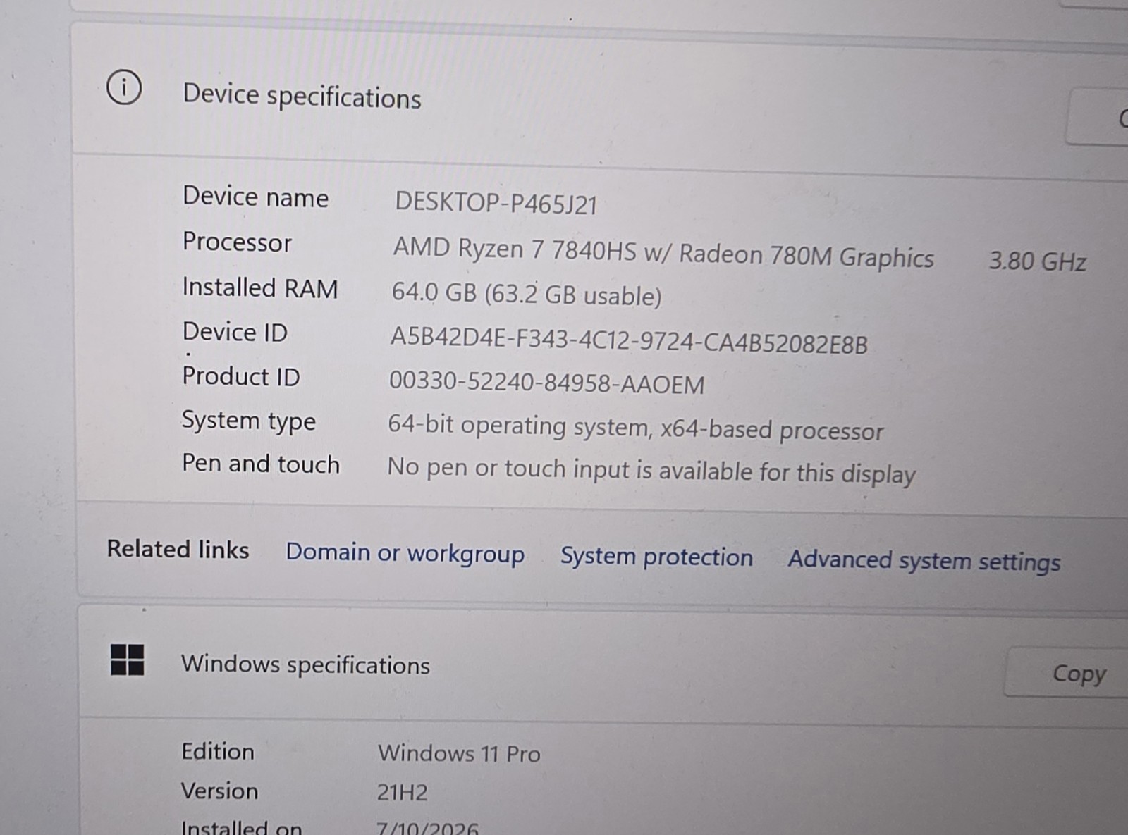Select the No pen or touch input text
The image size is (1128, 835).
coord(651,471)
